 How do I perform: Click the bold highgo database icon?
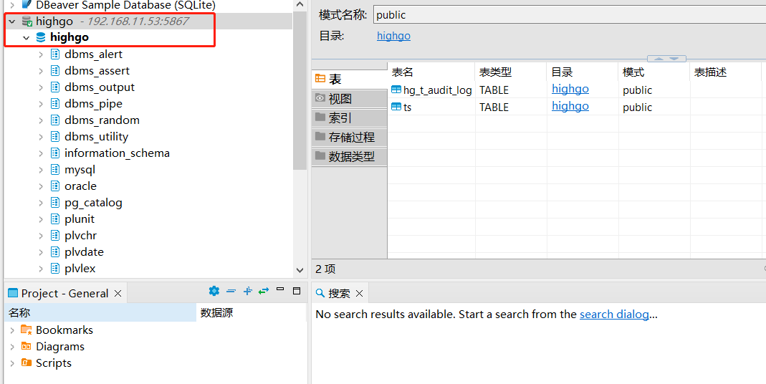click(x=41, y=37)
